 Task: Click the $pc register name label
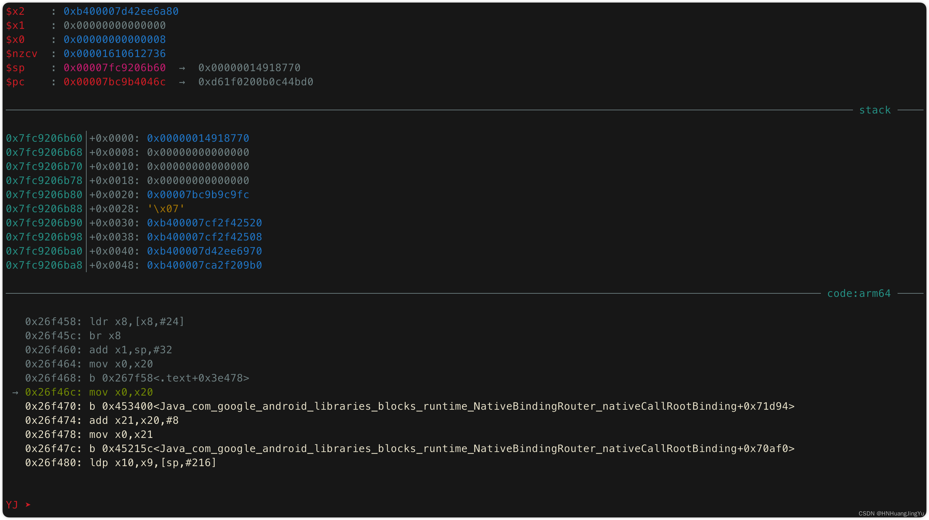pos(15,82)
